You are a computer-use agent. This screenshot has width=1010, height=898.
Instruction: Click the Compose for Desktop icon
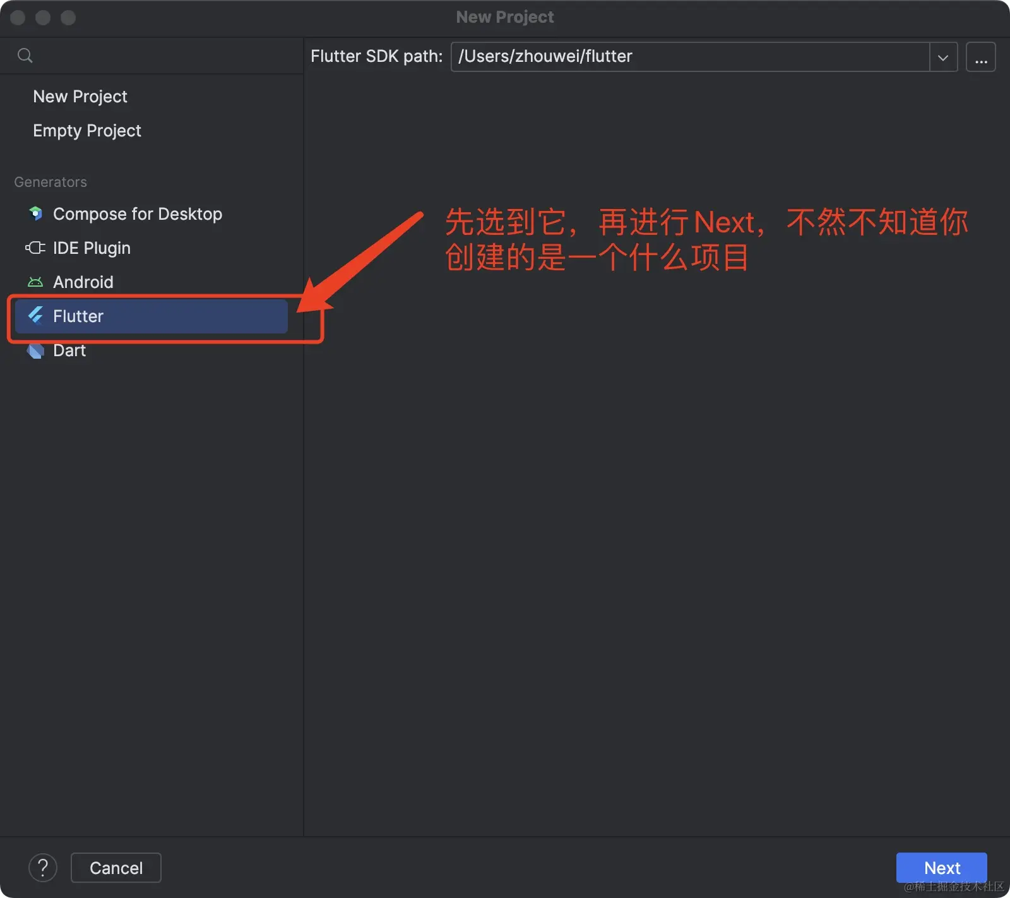(36, 213)
